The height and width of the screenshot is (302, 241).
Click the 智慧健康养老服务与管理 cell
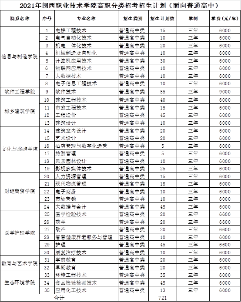(86, 237)
